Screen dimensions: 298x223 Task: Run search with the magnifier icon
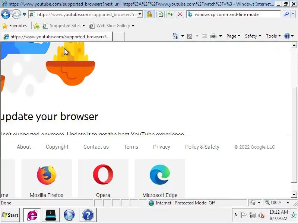click(286, 14)
